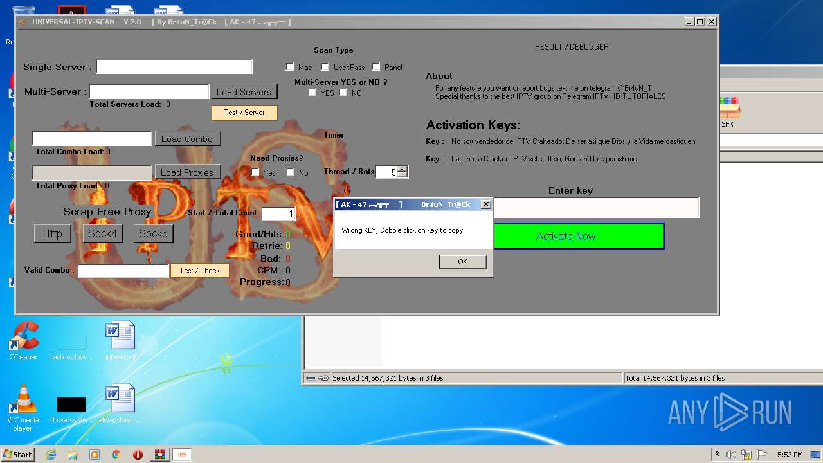Scrape free Sock5 proxies
823x463 pixels.
click(153, 233)
